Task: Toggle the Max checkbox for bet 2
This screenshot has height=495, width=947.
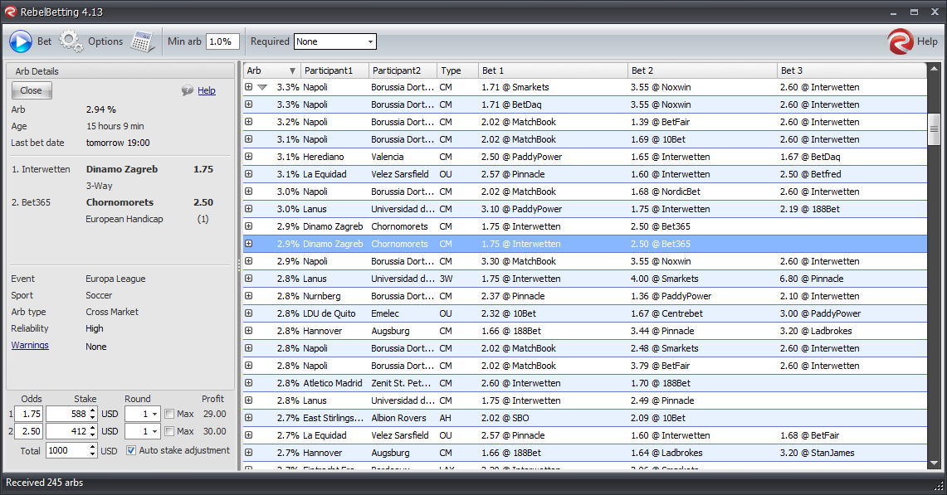Action: (169, 432)
